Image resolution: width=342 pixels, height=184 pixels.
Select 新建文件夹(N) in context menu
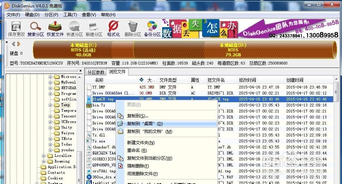click(x=167, y=143)
